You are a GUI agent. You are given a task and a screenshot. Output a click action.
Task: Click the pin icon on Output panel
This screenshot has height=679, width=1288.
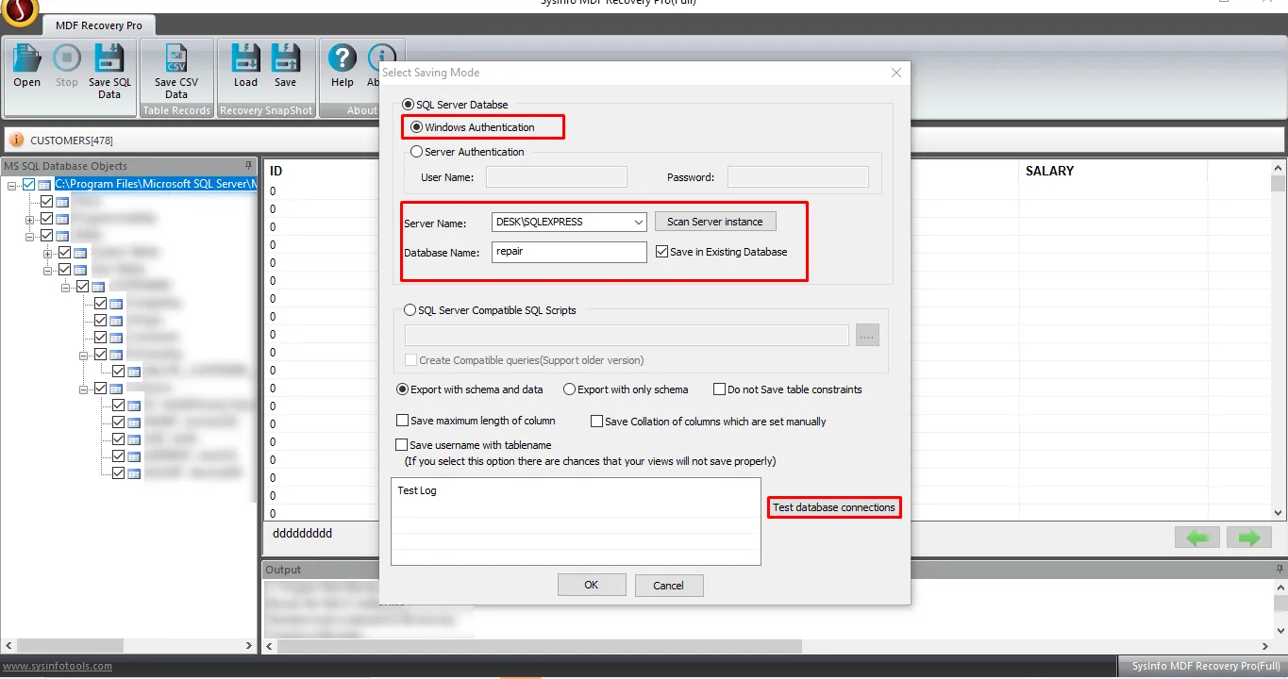click(x=1279, y=570)
